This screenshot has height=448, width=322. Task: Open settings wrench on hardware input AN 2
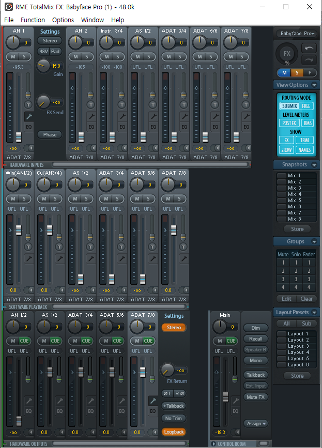tap(91, 116)
